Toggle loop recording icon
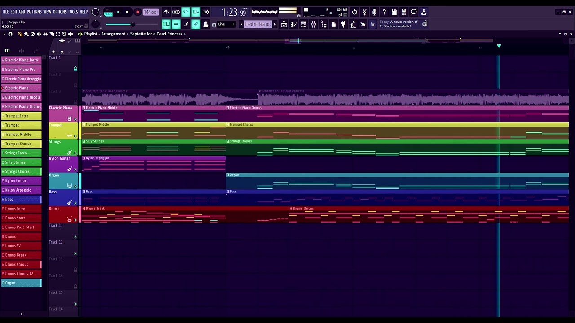575x323 pixels. tap(206, 12)
